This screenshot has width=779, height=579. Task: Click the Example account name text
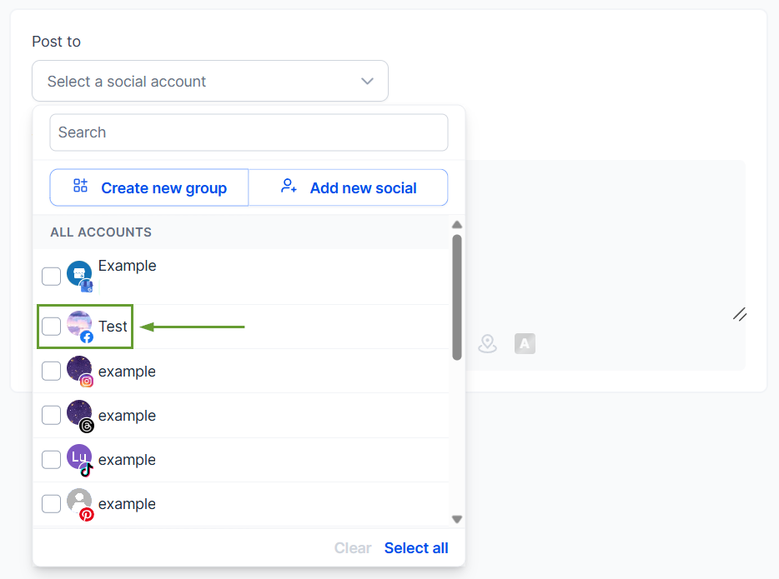point(127,266)
